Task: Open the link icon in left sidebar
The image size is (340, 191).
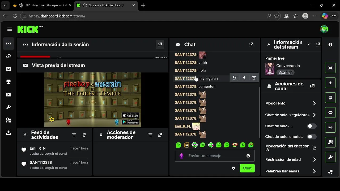Action: [x=8, y=56]
